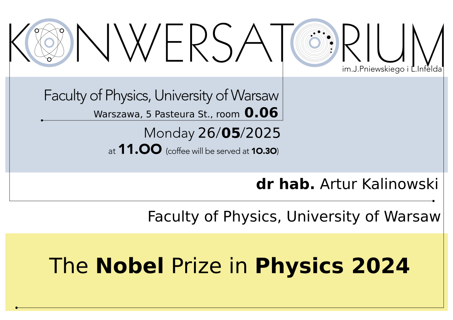Click the dot at the right end of the speaker line
The image size is (453, 320).
434,200
